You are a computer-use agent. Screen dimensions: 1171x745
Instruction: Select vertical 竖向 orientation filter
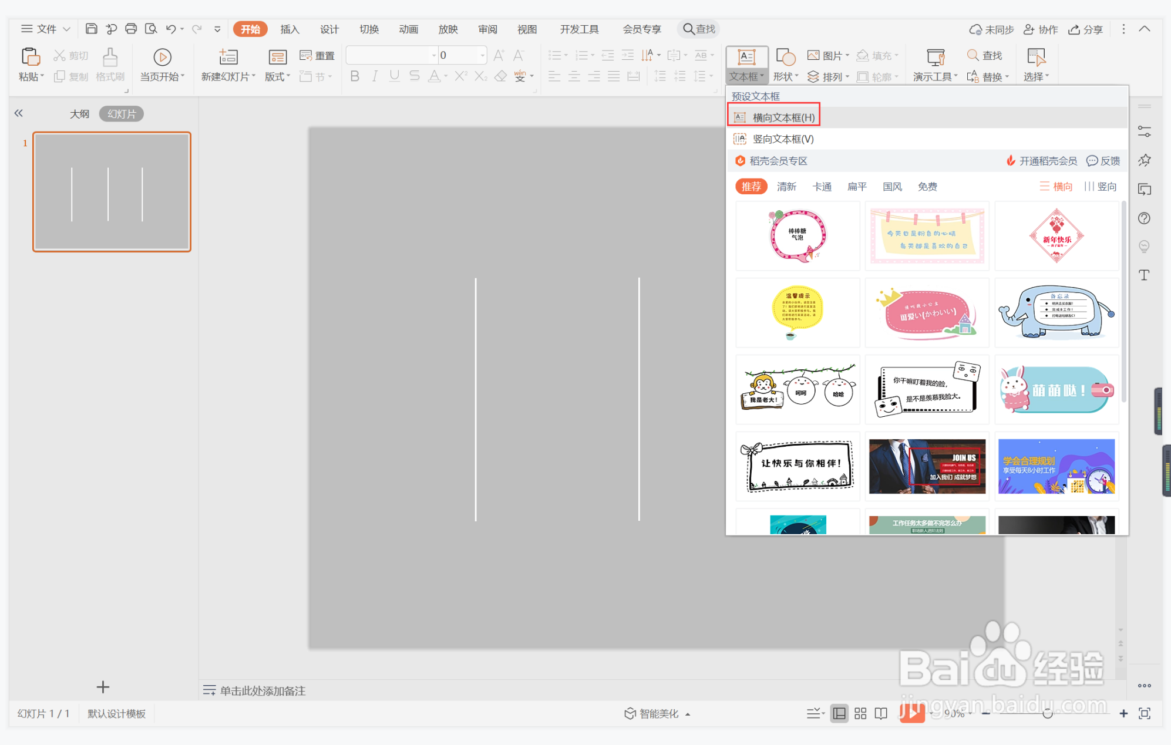1101,187
